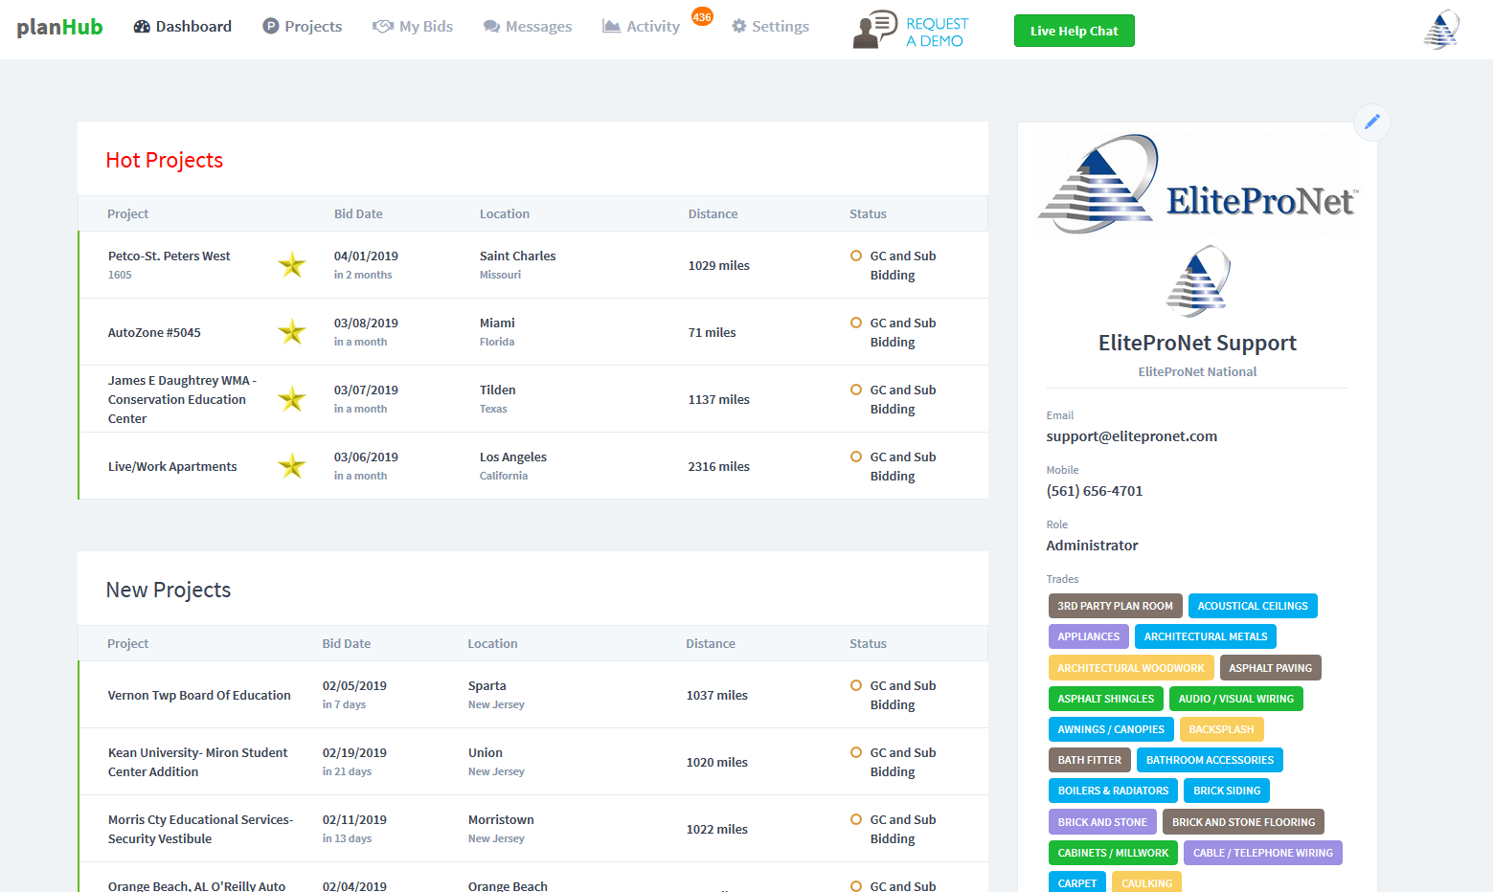Click the My Bids megaphone icon

382,26
